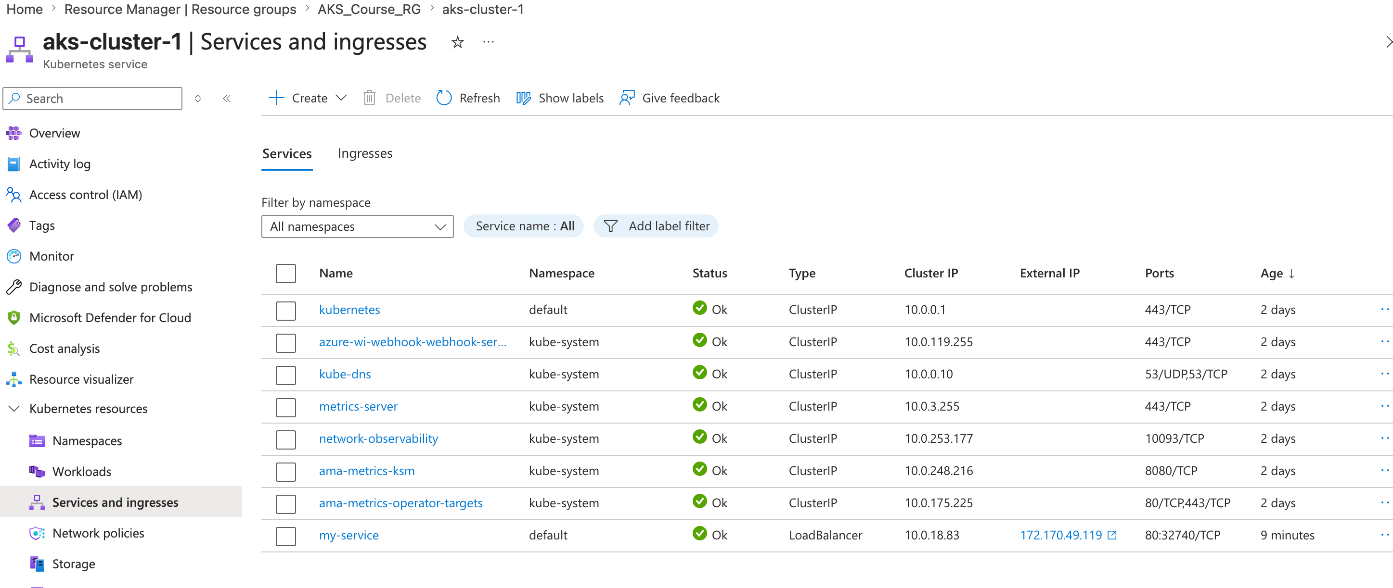The height and width of the screenshot is (588, 1393).
Task: Go to AKS_Course_RG breadcrumb
Action: (x=369, y=9)
